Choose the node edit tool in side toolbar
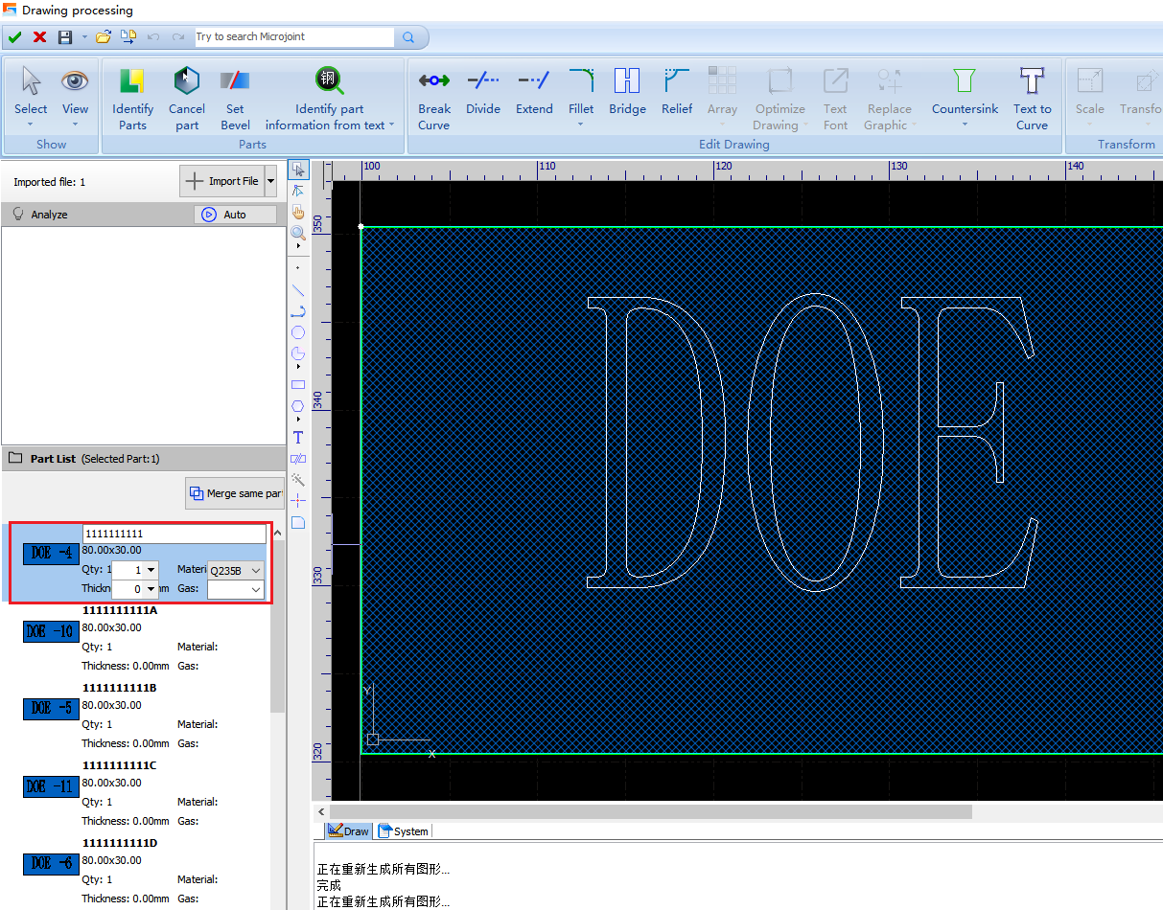This screenshot has height=910, width=1163. pos(298,191)
